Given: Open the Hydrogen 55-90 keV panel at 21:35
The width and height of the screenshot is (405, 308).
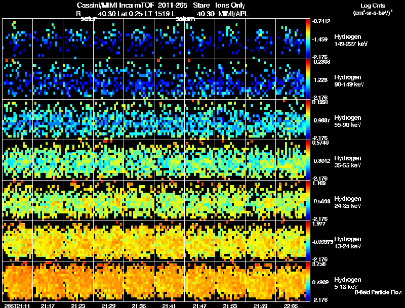Looking at the screenshot, I should tap(139, 120).
